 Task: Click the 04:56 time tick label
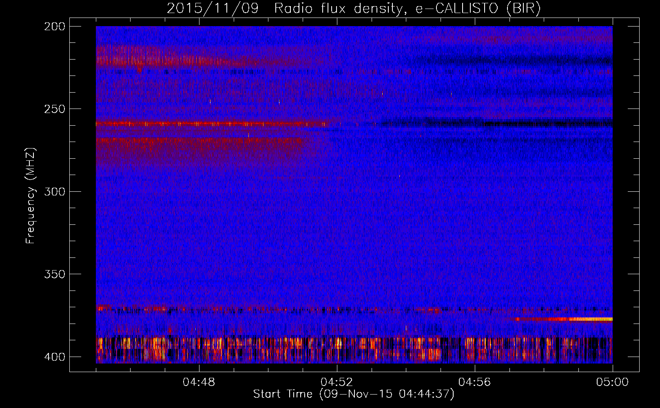(475, 382)
